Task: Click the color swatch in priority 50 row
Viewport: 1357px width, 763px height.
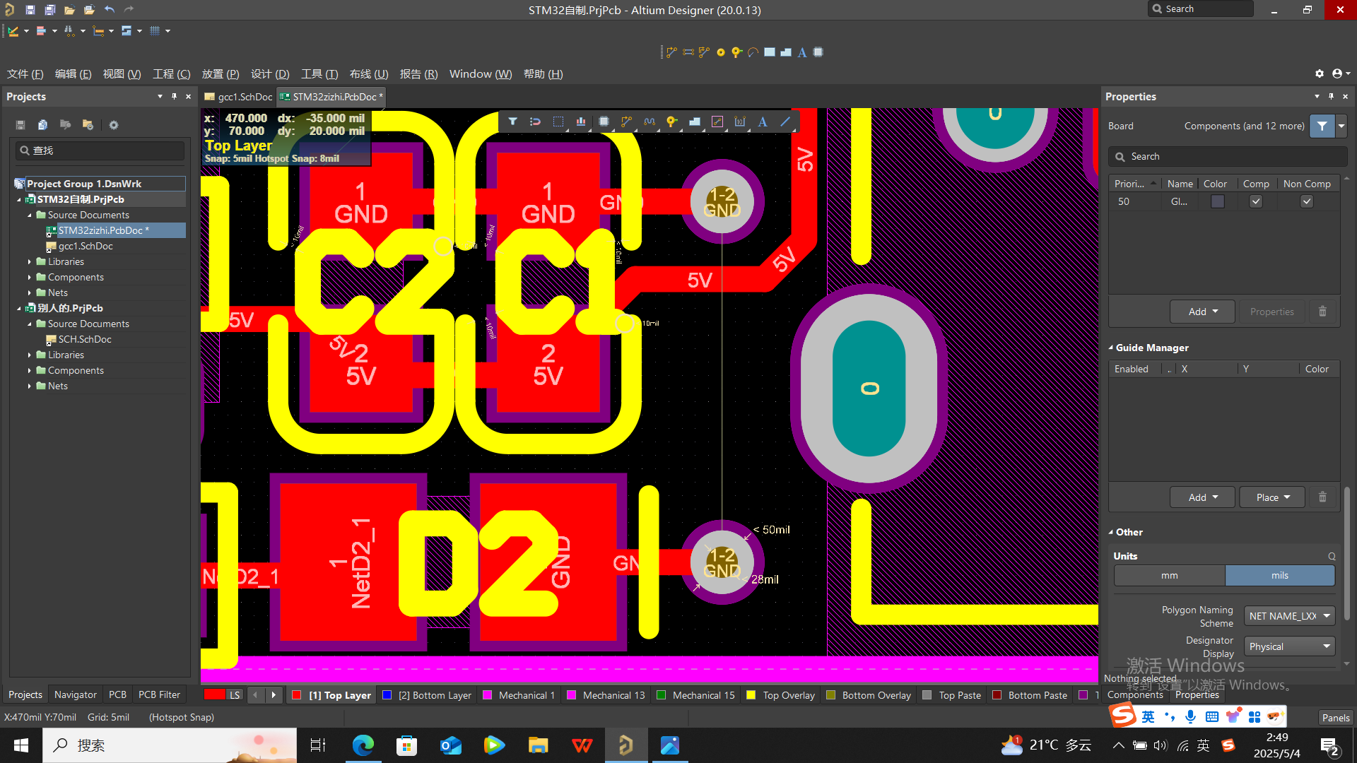Action: 1217,201
